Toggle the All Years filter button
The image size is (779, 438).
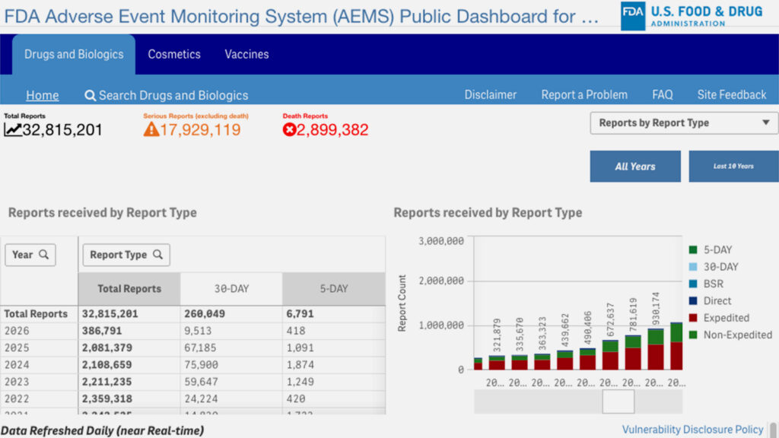pos(634,167)
